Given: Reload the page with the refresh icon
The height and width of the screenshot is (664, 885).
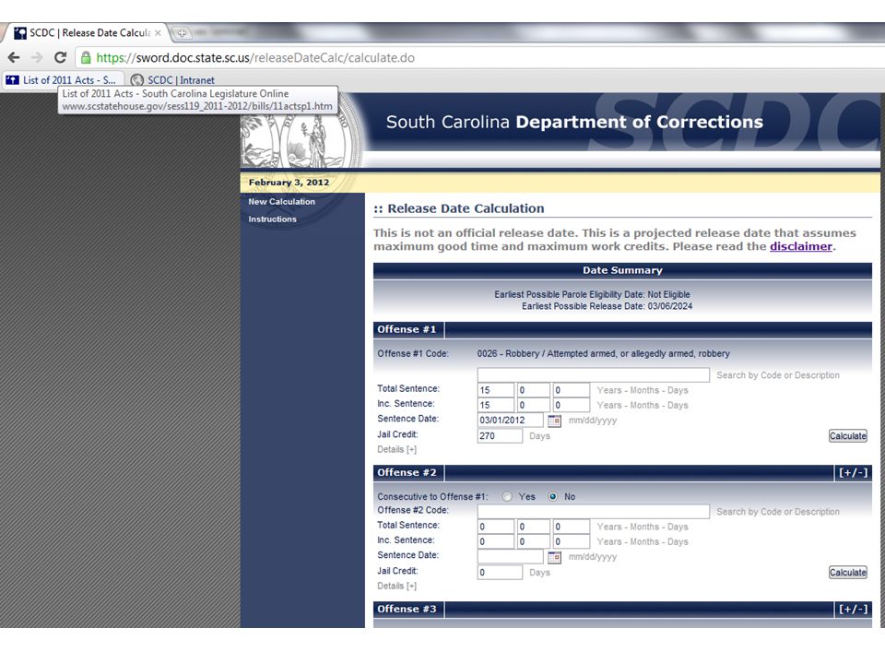Looking at the screenshot, I should [x=61, y=57].
